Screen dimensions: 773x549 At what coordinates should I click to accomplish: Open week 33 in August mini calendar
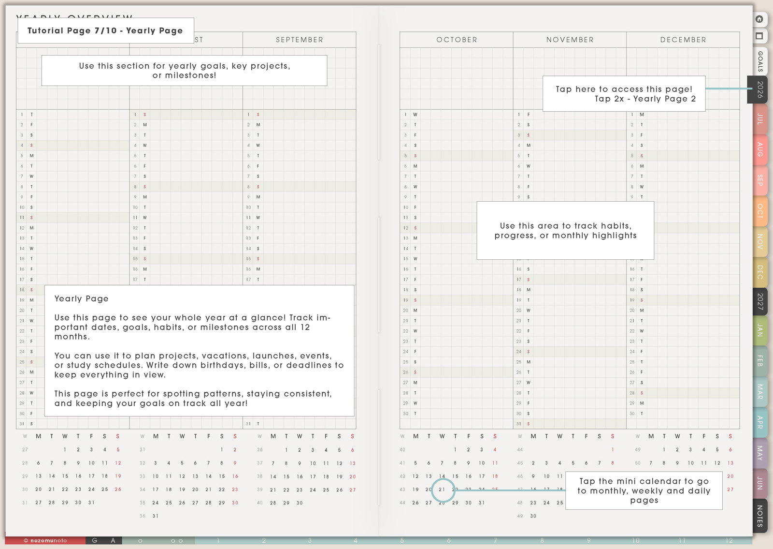click(x=143, y=476)
